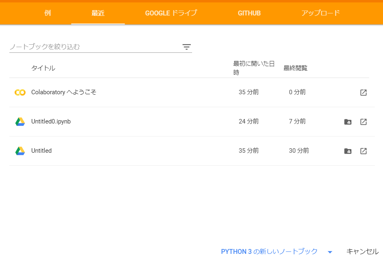Open Untitled0.ipynb in new tab icon
Screen dimensions: 383x262
364,122
